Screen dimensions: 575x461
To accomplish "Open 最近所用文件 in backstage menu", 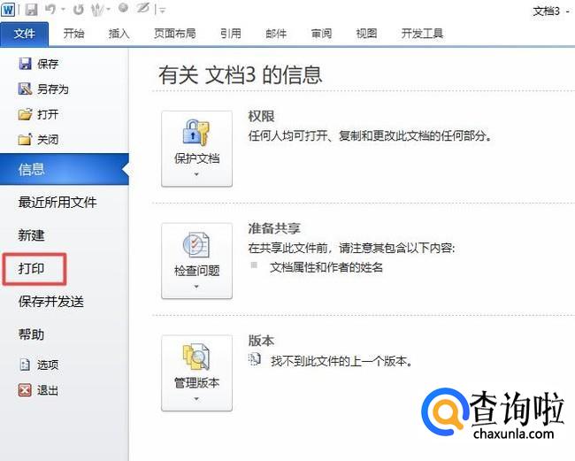I will click(x=57, y=202).
